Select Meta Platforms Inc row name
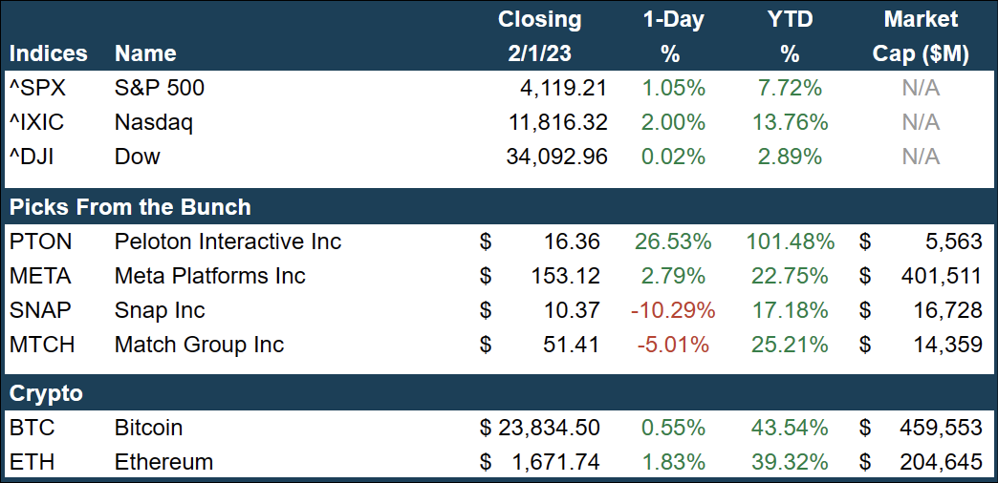 click(x=209, y=277)
